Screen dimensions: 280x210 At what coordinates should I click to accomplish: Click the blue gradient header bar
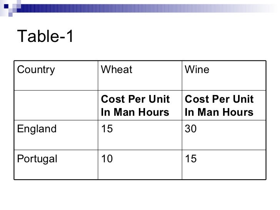coord(147,8)
